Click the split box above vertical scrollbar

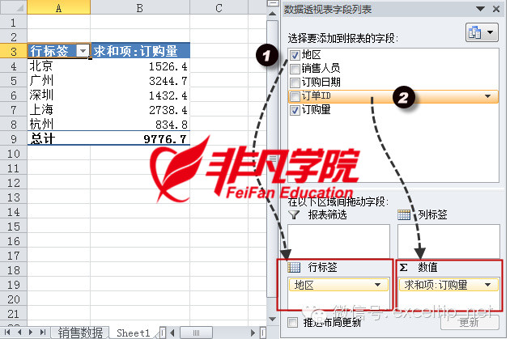point(273,3)
